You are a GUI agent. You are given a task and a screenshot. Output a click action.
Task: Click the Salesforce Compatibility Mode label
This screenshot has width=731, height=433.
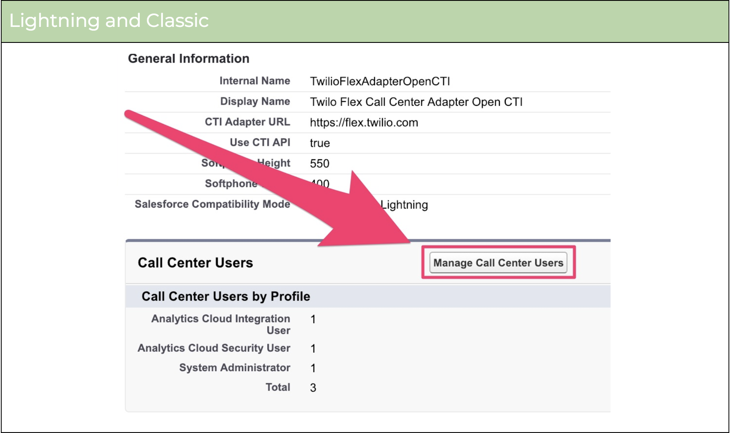[212, 204]
